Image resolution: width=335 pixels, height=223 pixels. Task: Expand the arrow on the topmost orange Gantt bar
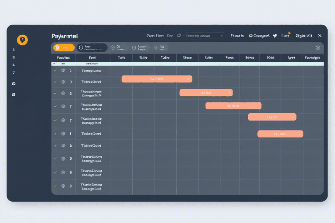(188, 79)
